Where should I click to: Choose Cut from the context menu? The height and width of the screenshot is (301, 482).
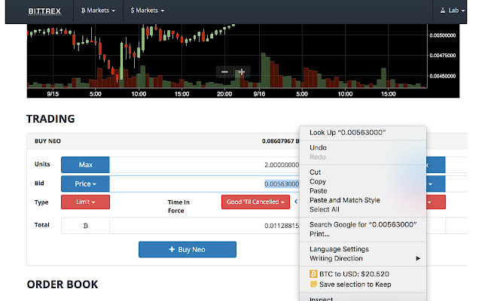363,172
